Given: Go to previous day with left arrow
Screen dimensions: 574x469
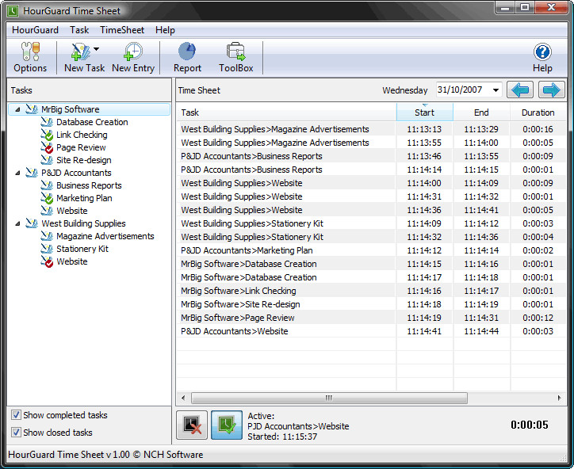Looking at the screenshot, I should click(520, 90).
